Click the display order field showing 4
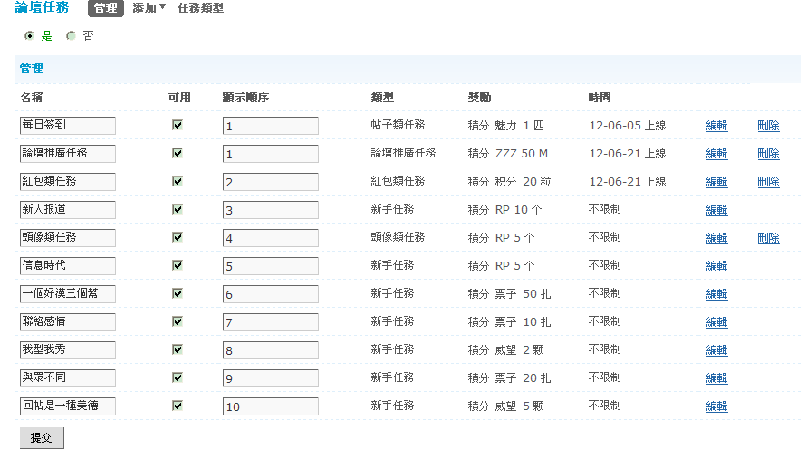Viewport: 807px width, 458px height. tap(270, 238)
